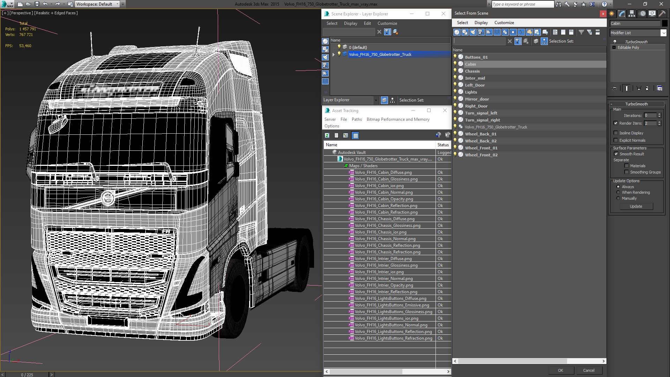Open Edit menu in Scene Explorer

(367, 23)
